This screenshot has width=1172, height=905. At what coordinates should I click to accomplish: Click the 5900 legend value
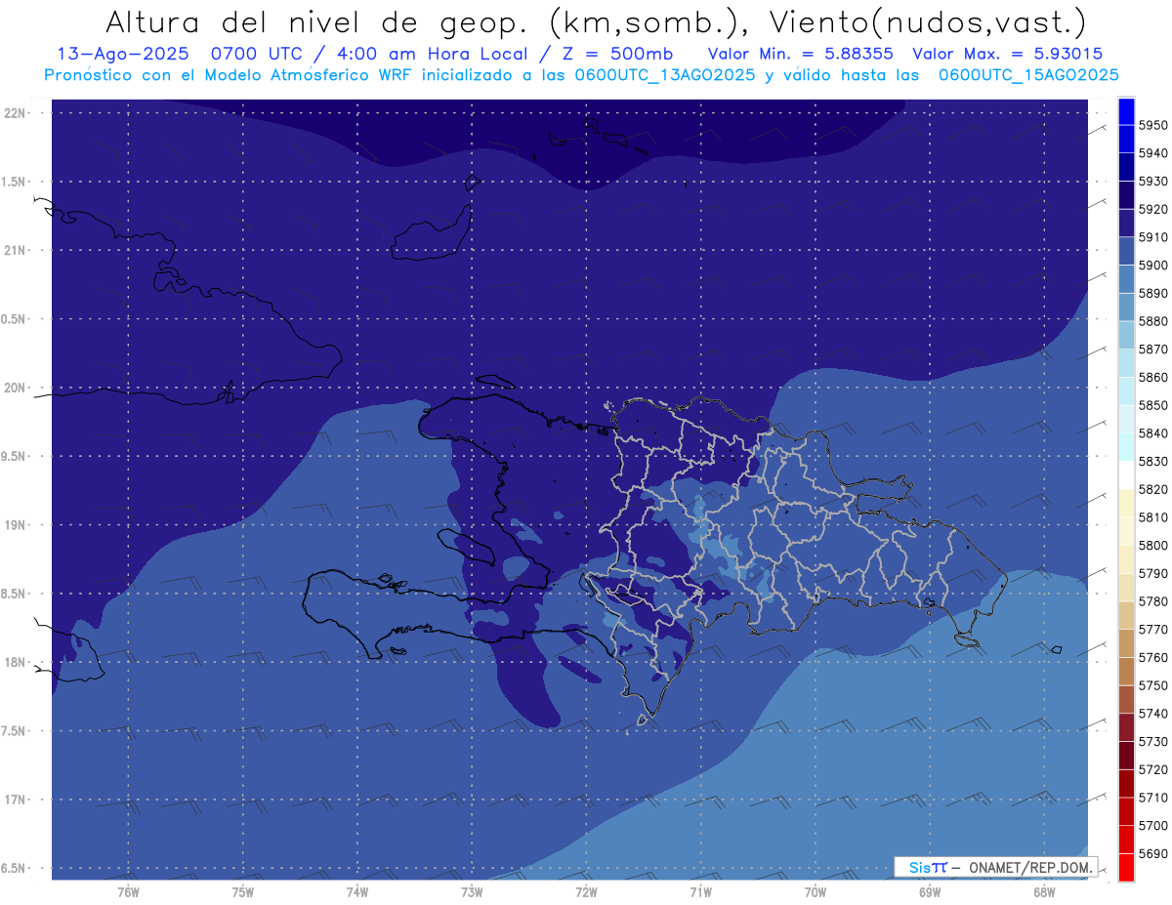(x=1153, y=266)
